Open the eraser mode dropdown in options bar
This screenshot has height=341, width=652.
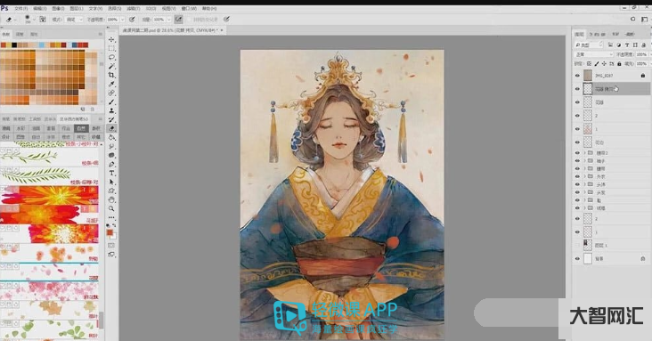pyautogui.click(x=74, y=20)
